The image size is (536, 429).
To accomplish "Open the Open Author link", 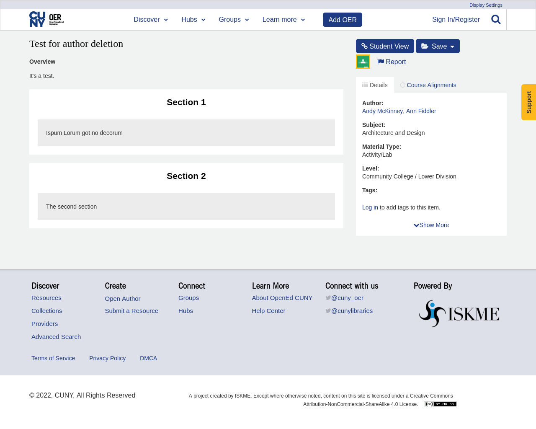I will [x=123, y=299].
